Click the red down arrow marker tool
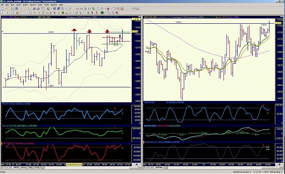The width and height of the screenshot is (285, 174). tap(92, 13)
